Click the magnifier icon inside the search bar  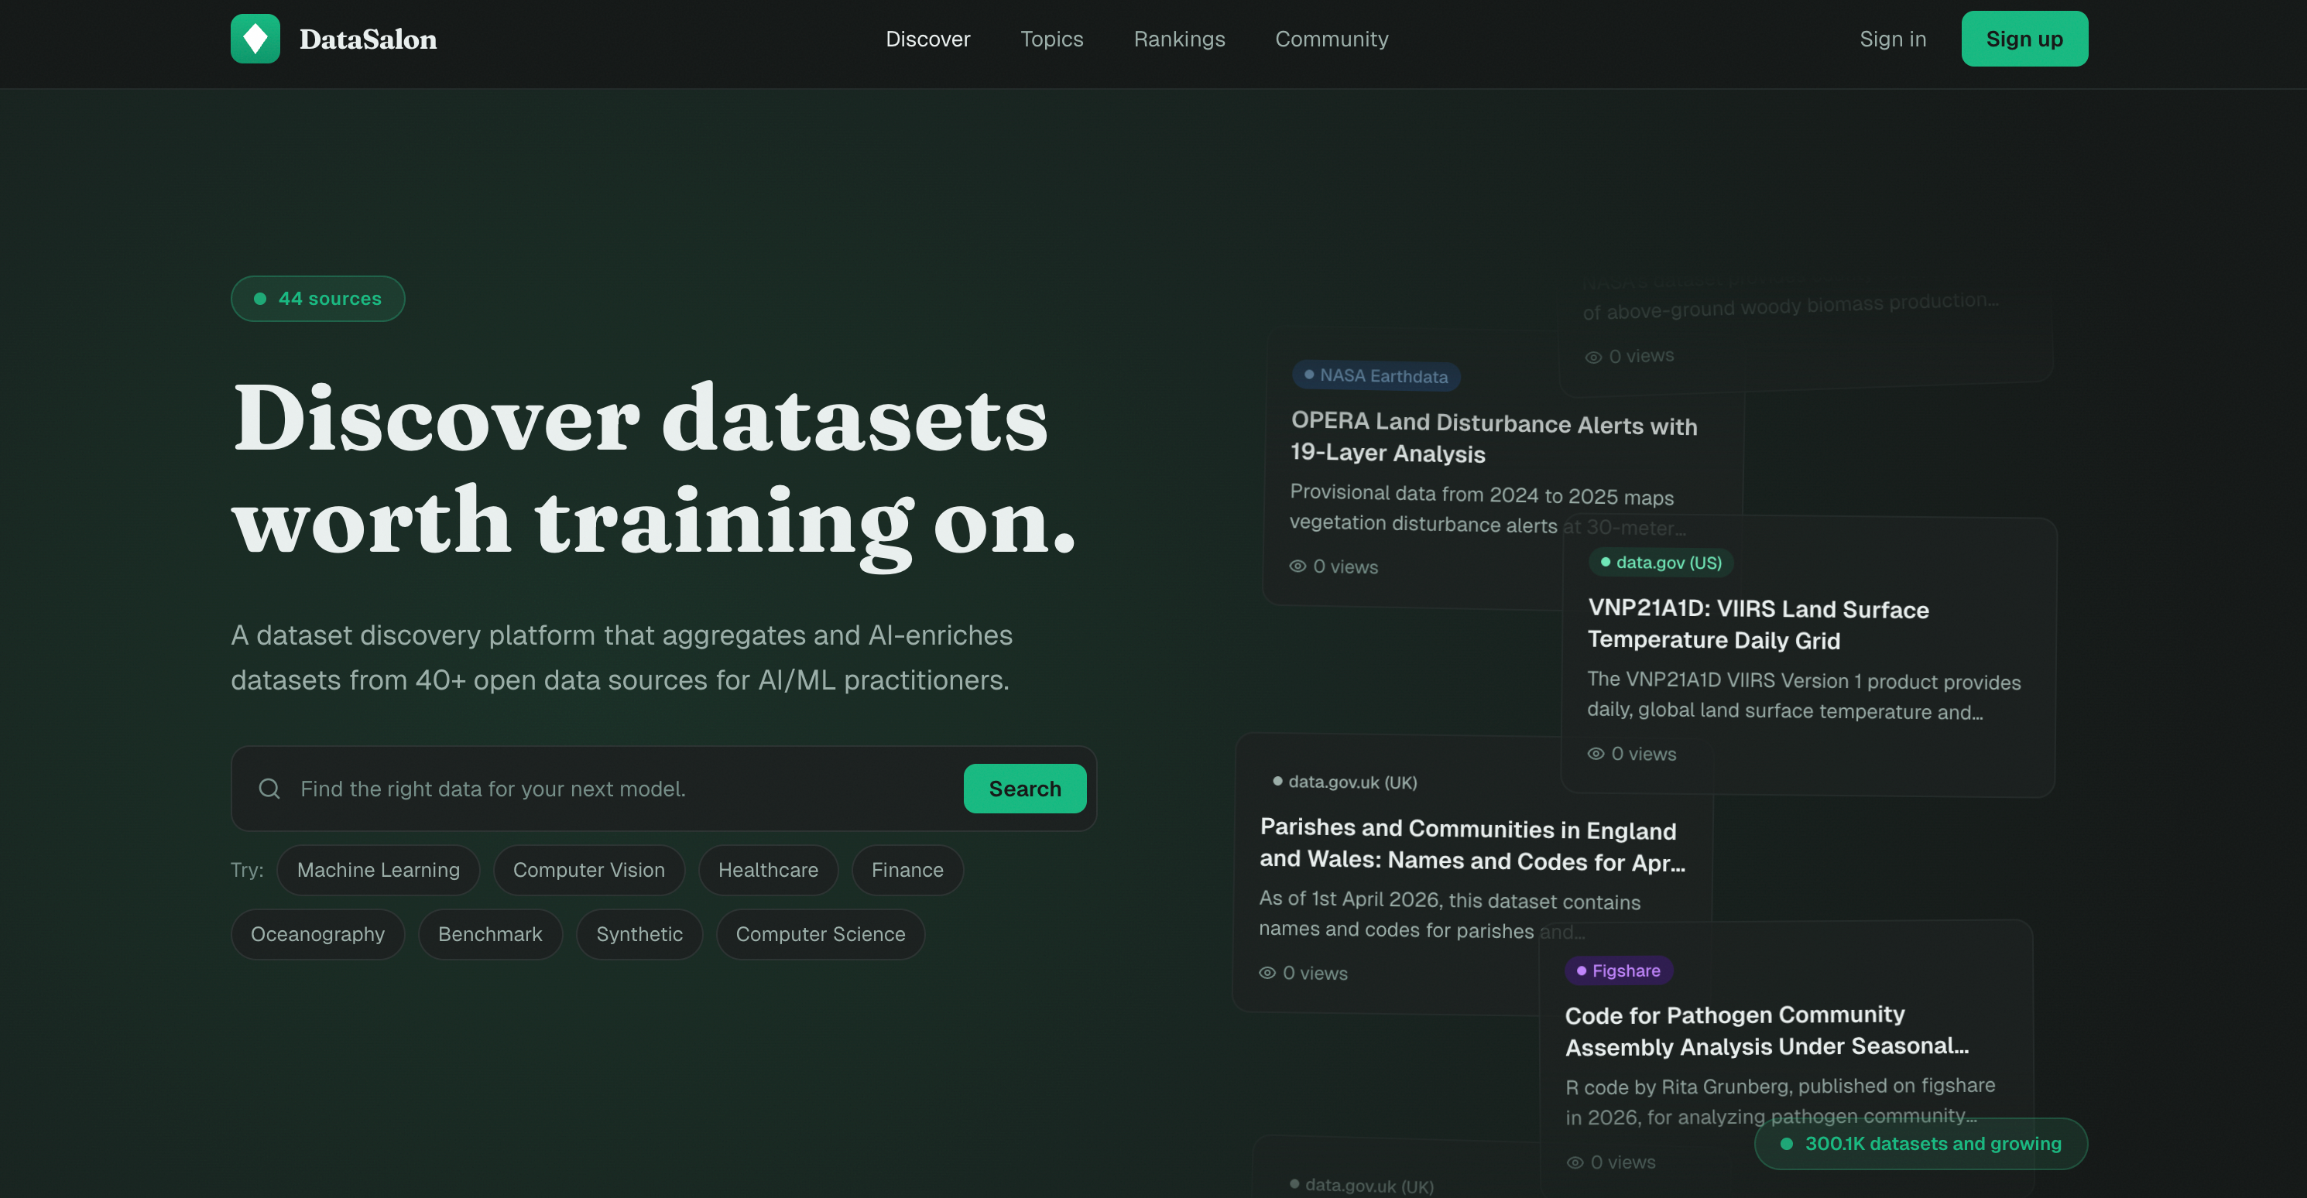[269, 788]
